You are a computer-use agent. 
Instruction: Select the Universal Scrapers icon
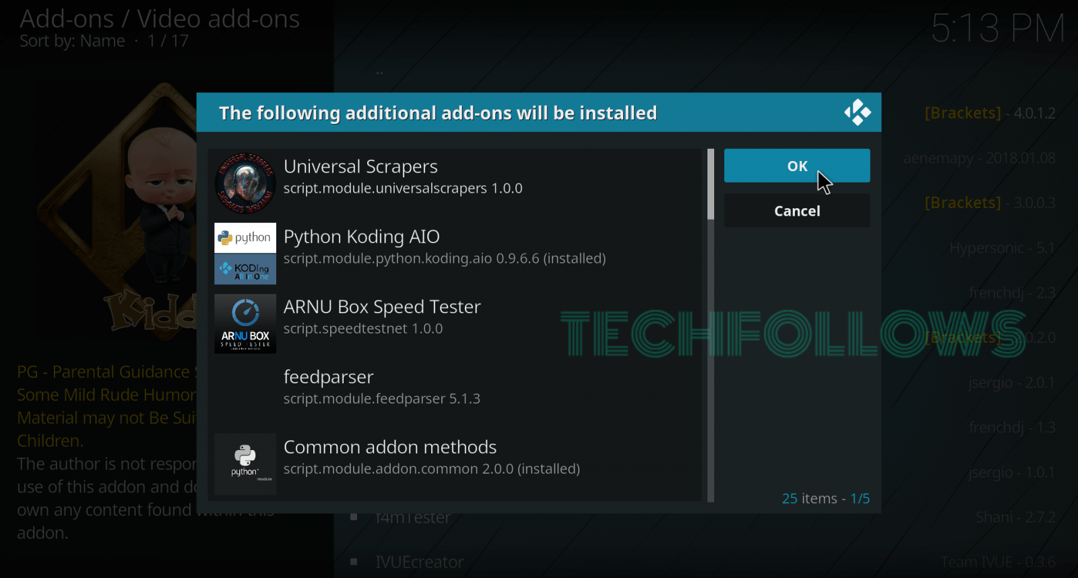(245, 183)
